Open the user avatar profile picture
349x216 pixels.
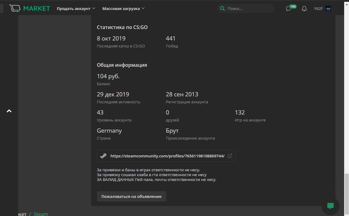tap(328, 8)
